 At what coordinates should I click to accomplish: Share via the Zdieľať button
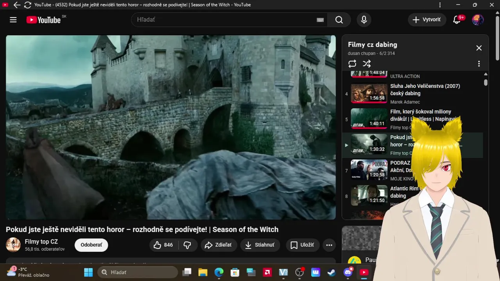pyautogui.click(x=219, y=245)
